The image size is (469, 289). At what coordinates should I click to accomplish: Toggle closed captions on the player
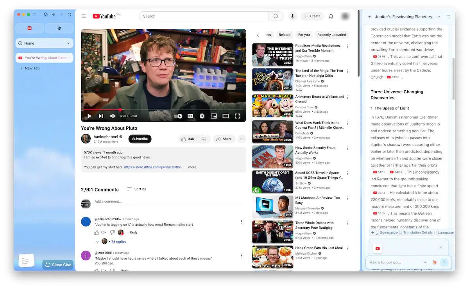pos(190,116)
